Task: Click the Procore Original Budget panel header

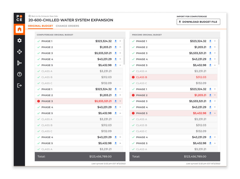Action: 175,35
